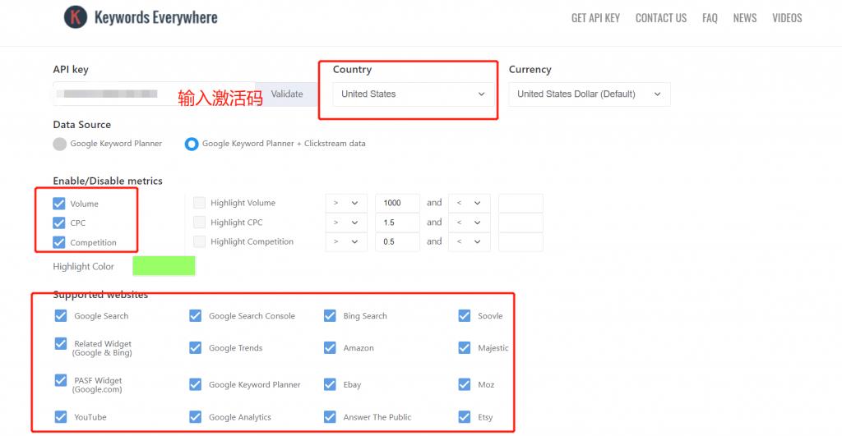
Task: Toggle the Moz checkbox
Action: pyautogui.click(x=465, y=384)
